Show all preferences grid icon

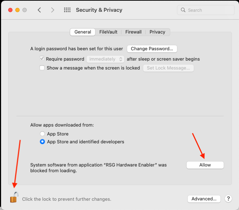67,10
